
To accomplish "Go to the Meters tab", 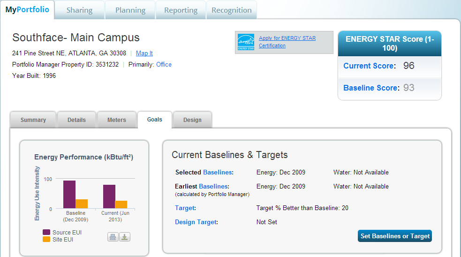I will click(117, 120).
